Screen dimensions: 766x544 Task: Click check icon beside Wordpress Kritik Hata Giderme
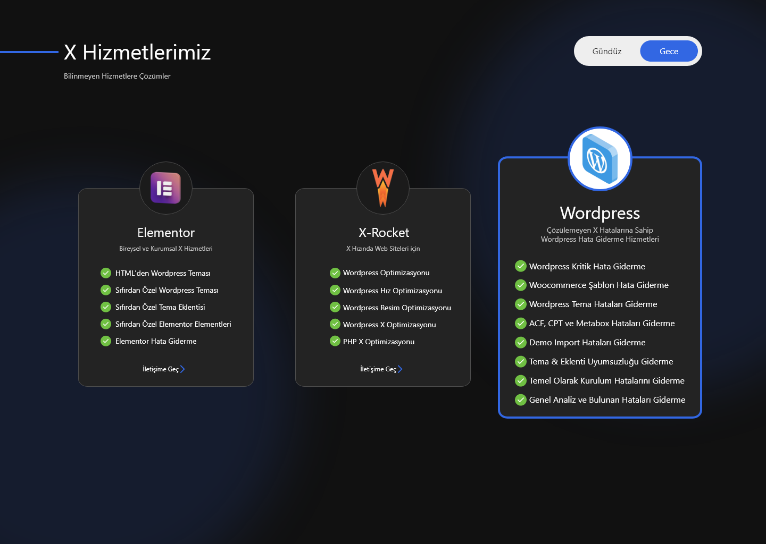(x=521, y=266)
